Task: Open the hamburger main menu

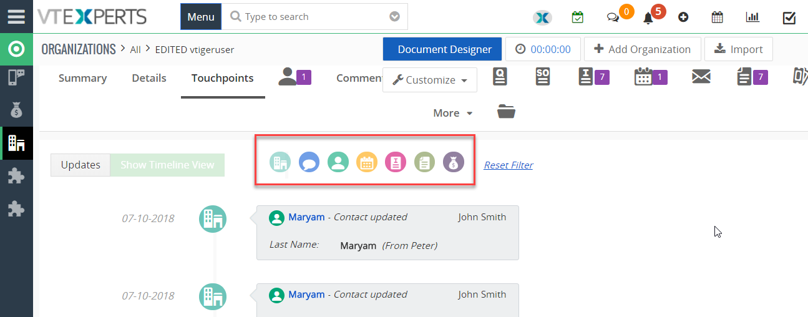Action: click(16, 16)
